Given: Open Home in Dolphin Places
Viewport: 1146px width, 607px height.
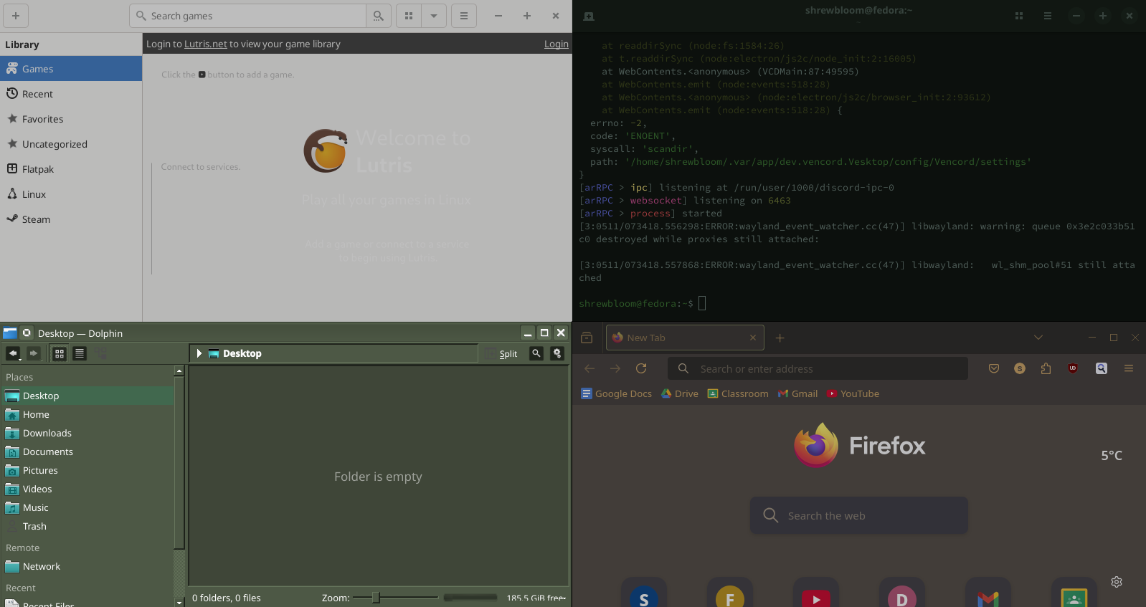Looking at the screenshot, I should [x=87, y=414].
